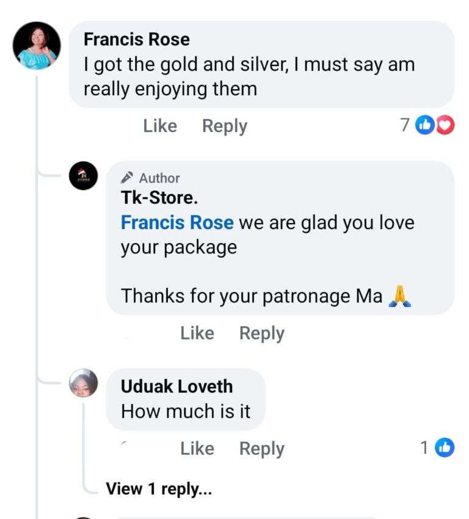The width and height of the screenshot is (469, 519).
Task: Reply to the Tk-Store comment
Action: [x=262, y=333]
